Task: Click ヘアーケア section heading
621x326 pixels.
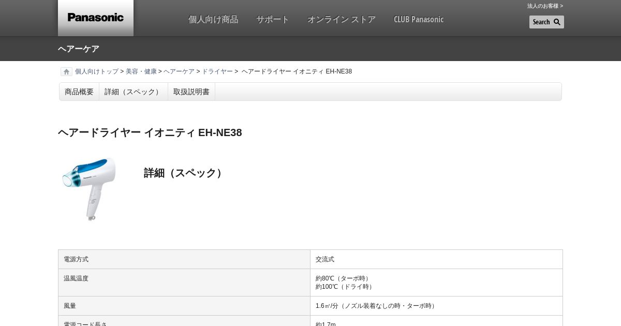Action: pyautogui.click(x=79, y=49)
